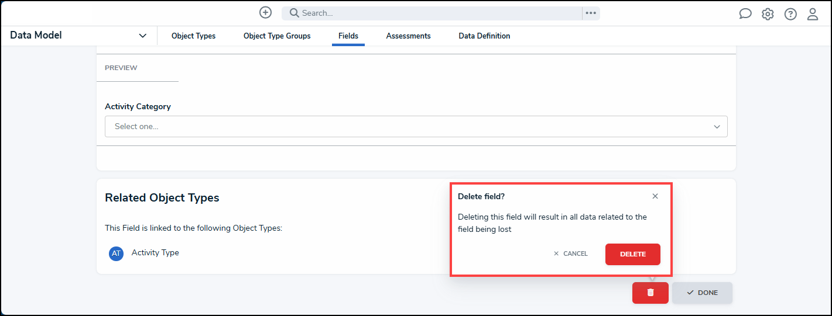This screenshot has width=832, height=316.
Task: Switch to the Object Type Groups tab
Action: [277, 36]
